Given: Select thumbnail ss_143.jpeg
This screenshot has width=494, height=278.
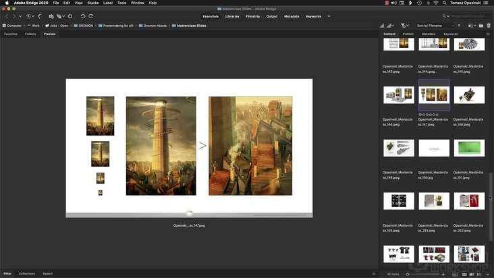Looking at the screenshot, I should coord(399,44).
